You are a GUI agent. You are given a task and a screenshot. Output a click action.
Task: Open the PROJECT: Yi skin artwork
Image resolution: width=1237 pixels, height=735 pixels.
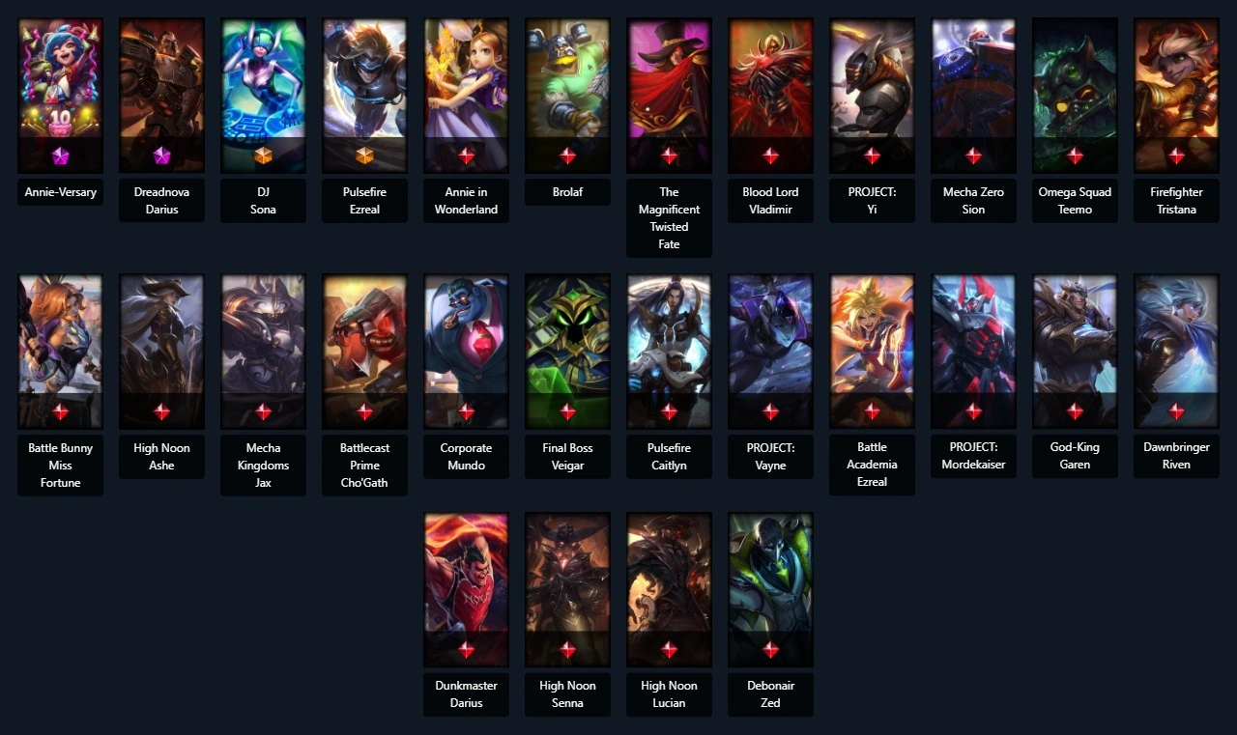872,96
